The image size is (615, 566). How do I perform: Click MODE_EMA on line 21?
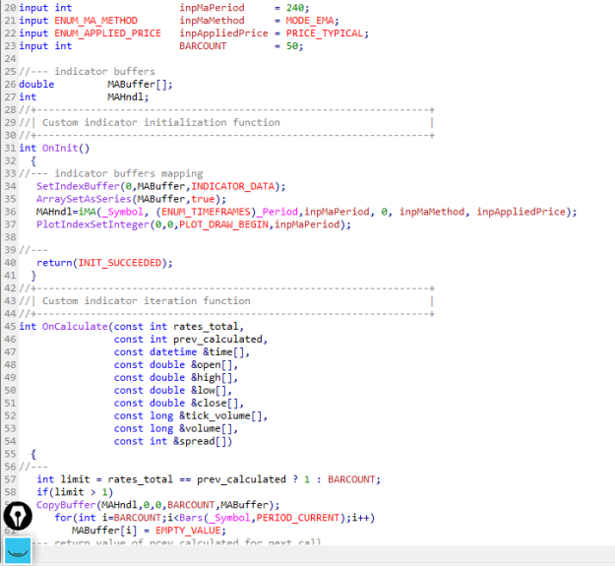310,21
